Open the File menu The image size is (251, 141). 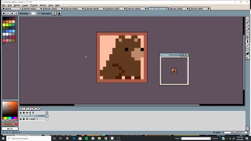pyautogui.click(x=4, y=5)
